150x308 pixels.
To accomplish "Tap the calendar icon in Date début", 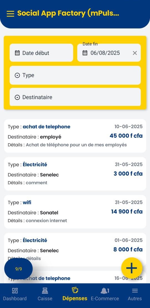I will (x=17, y=53).
